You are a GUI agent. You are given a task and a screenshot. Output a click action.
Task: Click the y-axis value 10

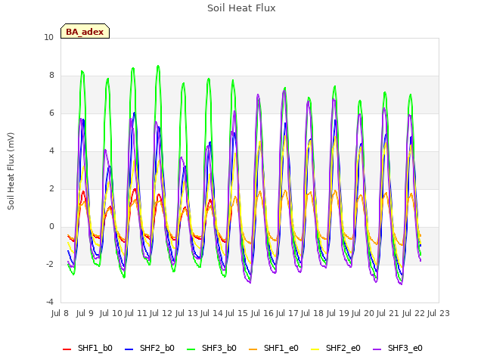pyautogui.click(x=48, y=38)
